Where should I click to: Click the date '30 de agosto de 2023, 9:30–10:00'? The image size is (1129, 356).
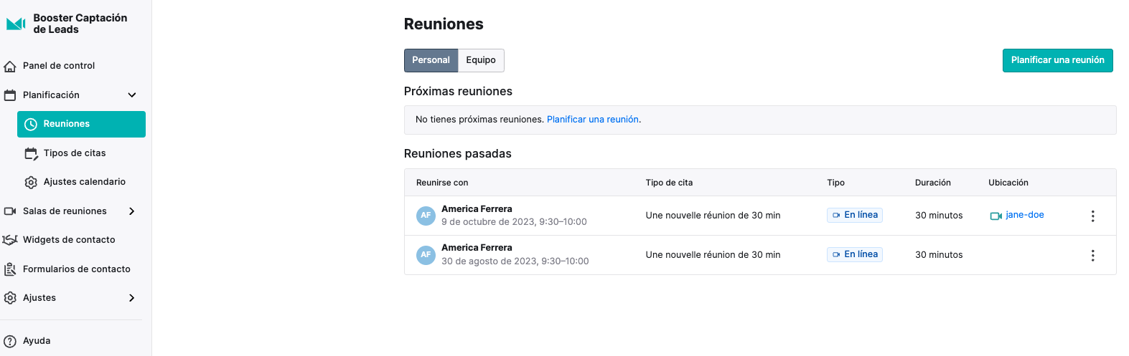pos(515,261)
